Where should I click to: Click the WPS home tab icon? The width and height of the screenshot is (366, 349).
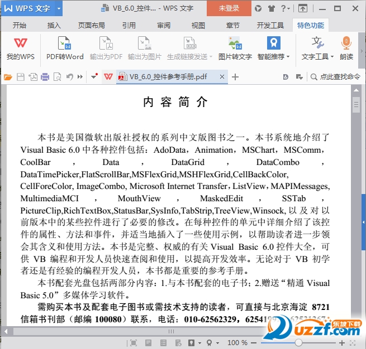pyautogui.click(x=108, y=77)
